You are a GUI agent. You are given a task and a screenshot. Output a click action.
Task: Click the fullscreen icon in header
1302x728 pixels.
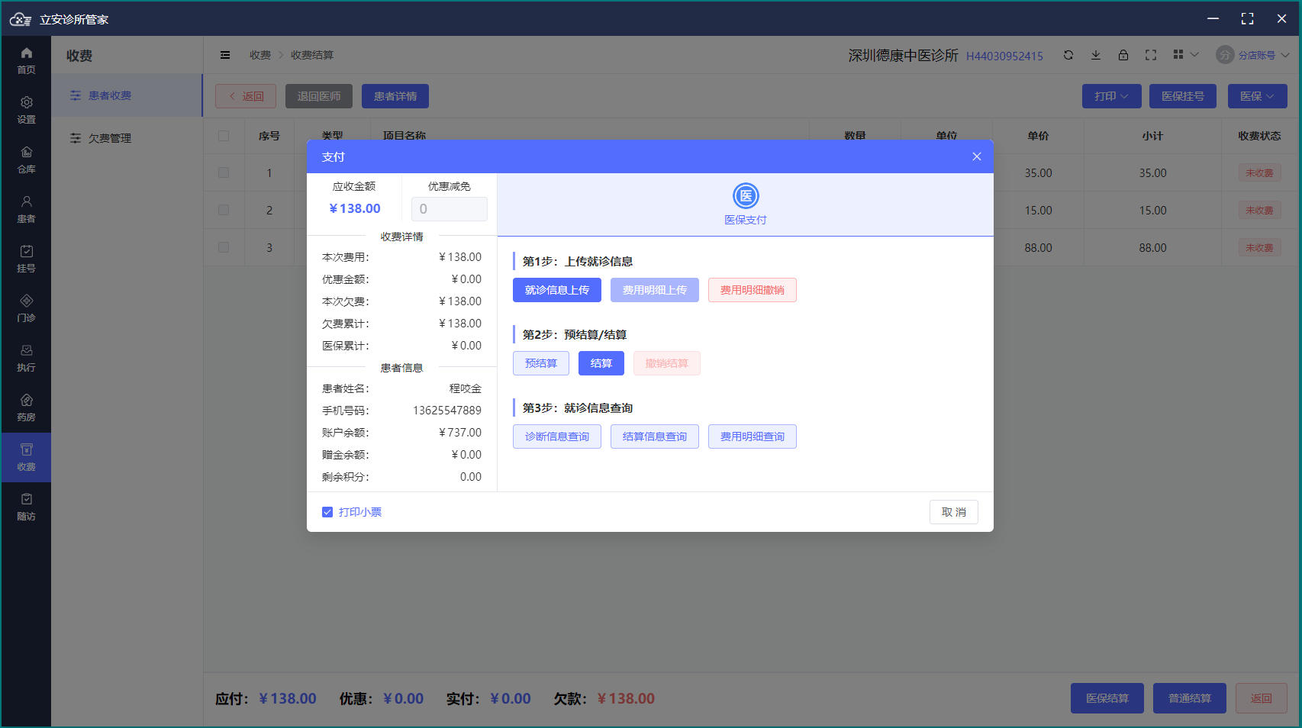click(x=1151, y=55)
